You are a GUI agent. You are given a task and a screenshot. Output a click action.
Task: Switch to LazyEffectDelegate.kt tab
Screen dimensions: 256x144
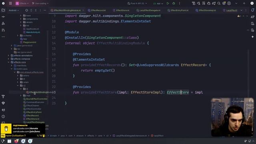[148, 10]
